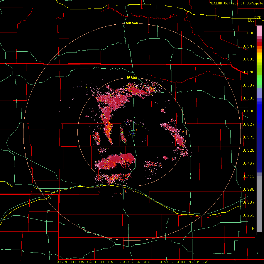Click the TH threshold label

(252, 229)
